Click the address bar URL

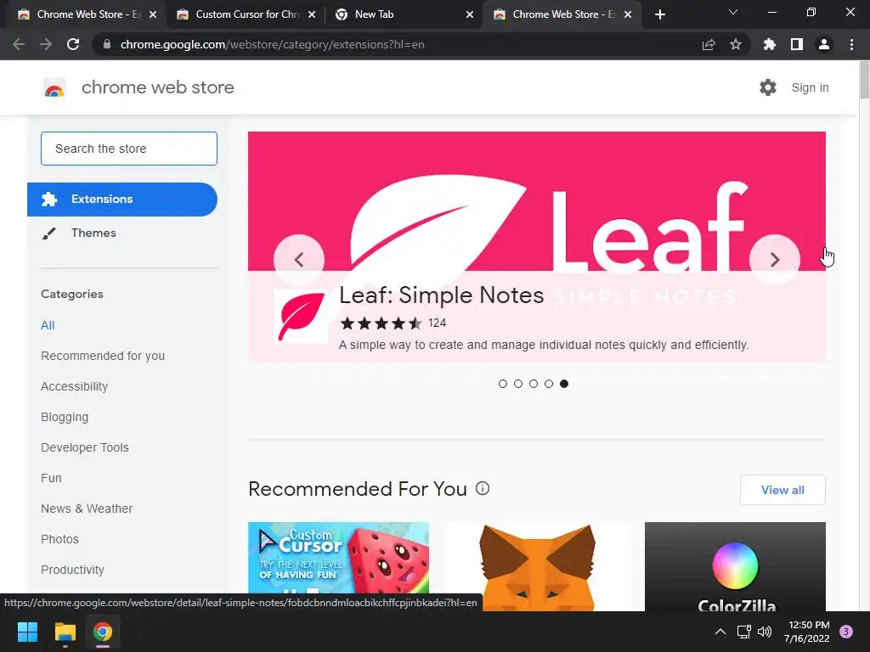point(273,44)
